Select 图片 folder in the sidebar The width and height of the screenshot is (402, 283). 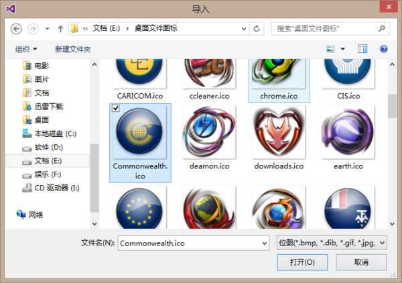tap(36, 79)
